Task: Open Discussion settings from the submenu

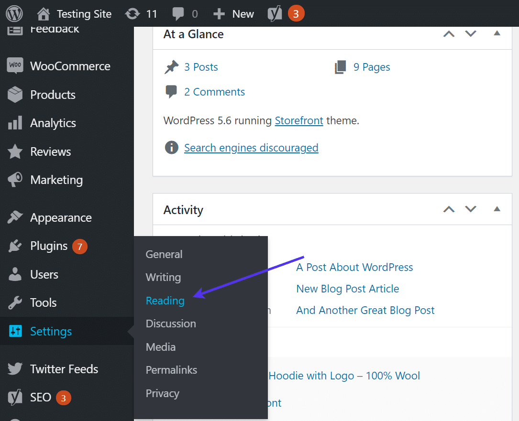Action: pyautogui.click(x=171, y=324)
